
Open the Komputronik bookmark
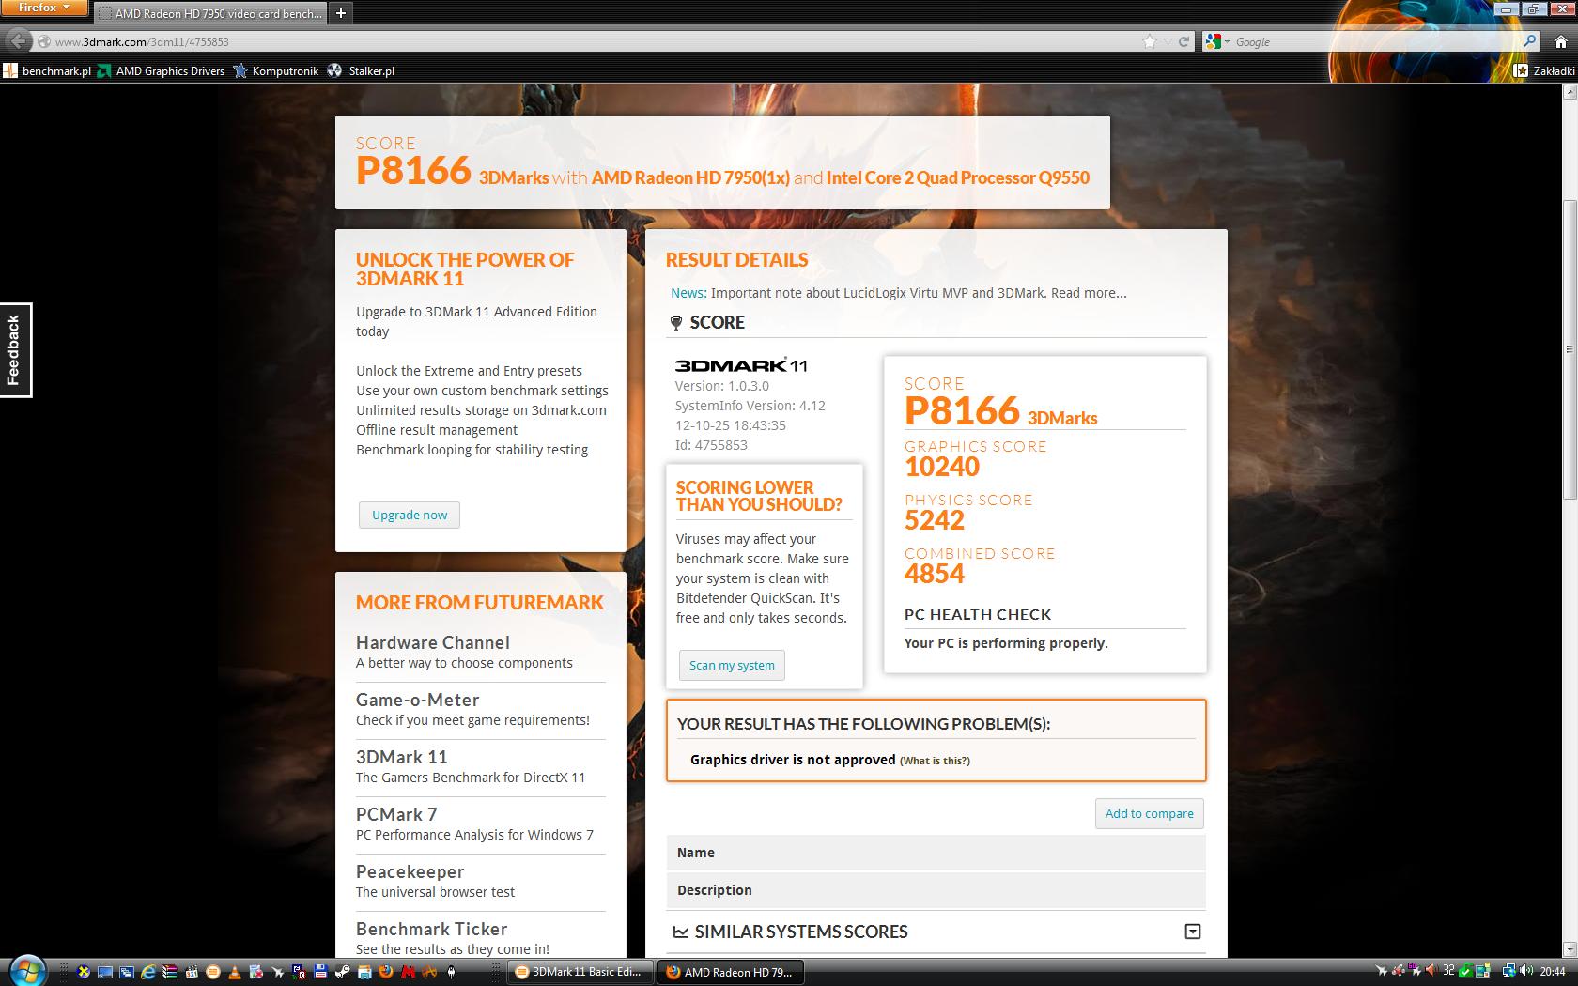[276, 70]
